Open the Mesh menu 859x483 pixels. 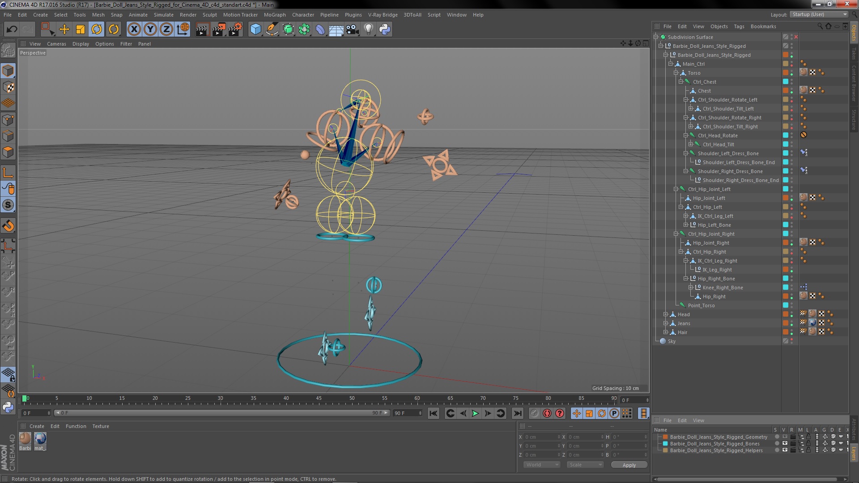pyautogui.click(x=98, y=15)
